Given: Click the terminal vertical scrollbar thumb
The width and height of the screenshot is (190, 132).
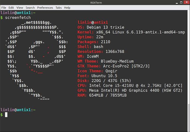Looking at the screenshot, I should pyautogui.click(x=189, y=117).
